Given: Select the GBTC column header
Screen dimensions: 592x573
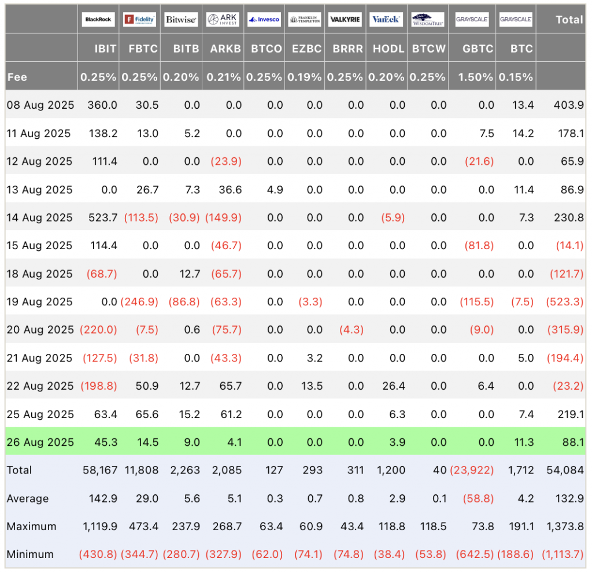Looking at the screenshot, I should pyautogui.click(x=478, y=49).
